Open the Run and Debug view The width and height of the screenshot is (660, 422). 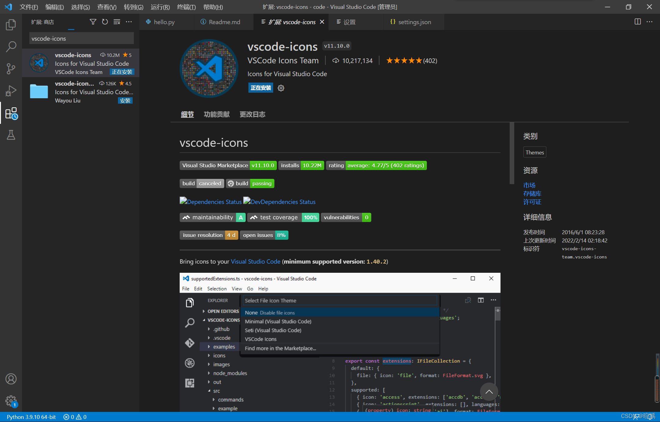click(11, 91)
